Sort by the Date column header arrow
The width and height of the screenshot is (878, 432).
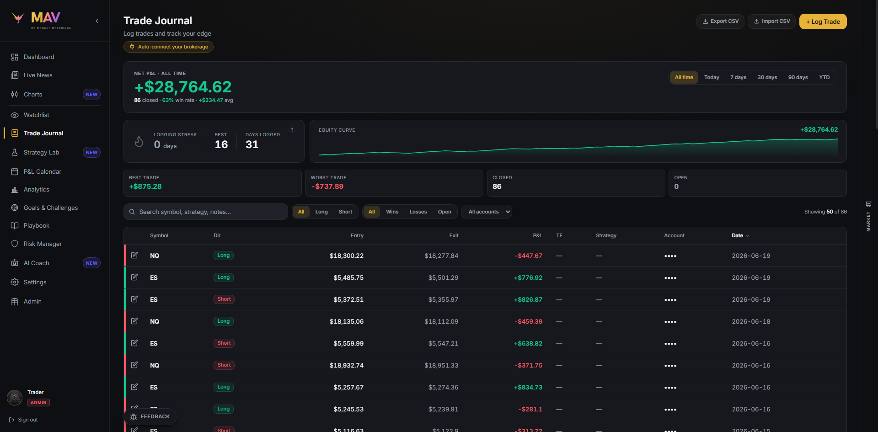748,236
